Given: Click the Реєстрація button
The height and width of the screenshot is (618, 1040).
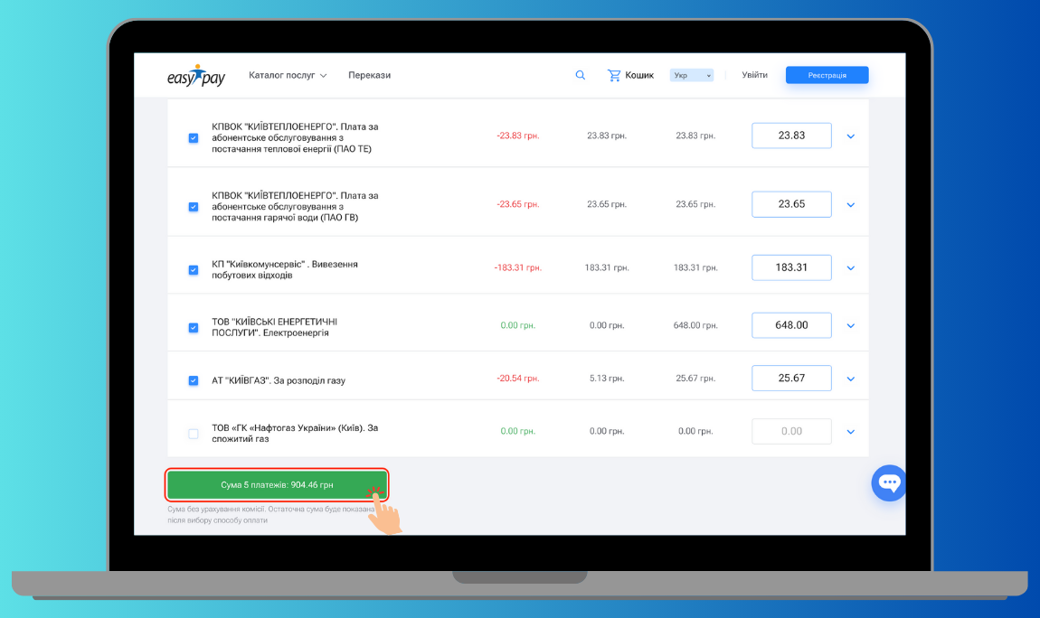Looking at the screenshot, I should coord(827,75).
